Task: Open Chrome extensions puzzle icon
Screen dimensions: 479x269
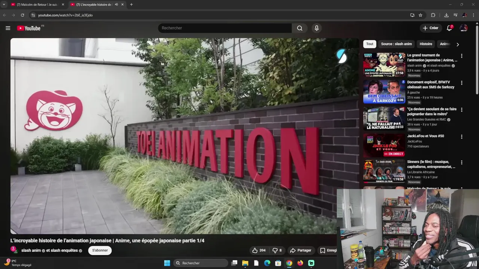Action: click(433, 15)
